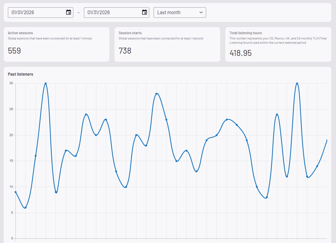
Task: Open the start date calendar picker icon
Action: pos(68,12)
